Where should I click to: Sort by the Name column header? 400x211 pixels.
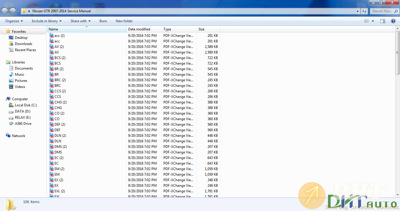(x=87, y=29)
